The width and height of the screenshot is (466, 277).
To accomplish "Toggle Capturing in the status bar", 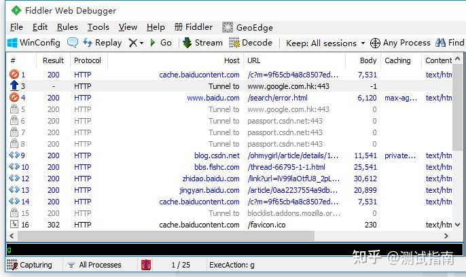I will (29, 265).
